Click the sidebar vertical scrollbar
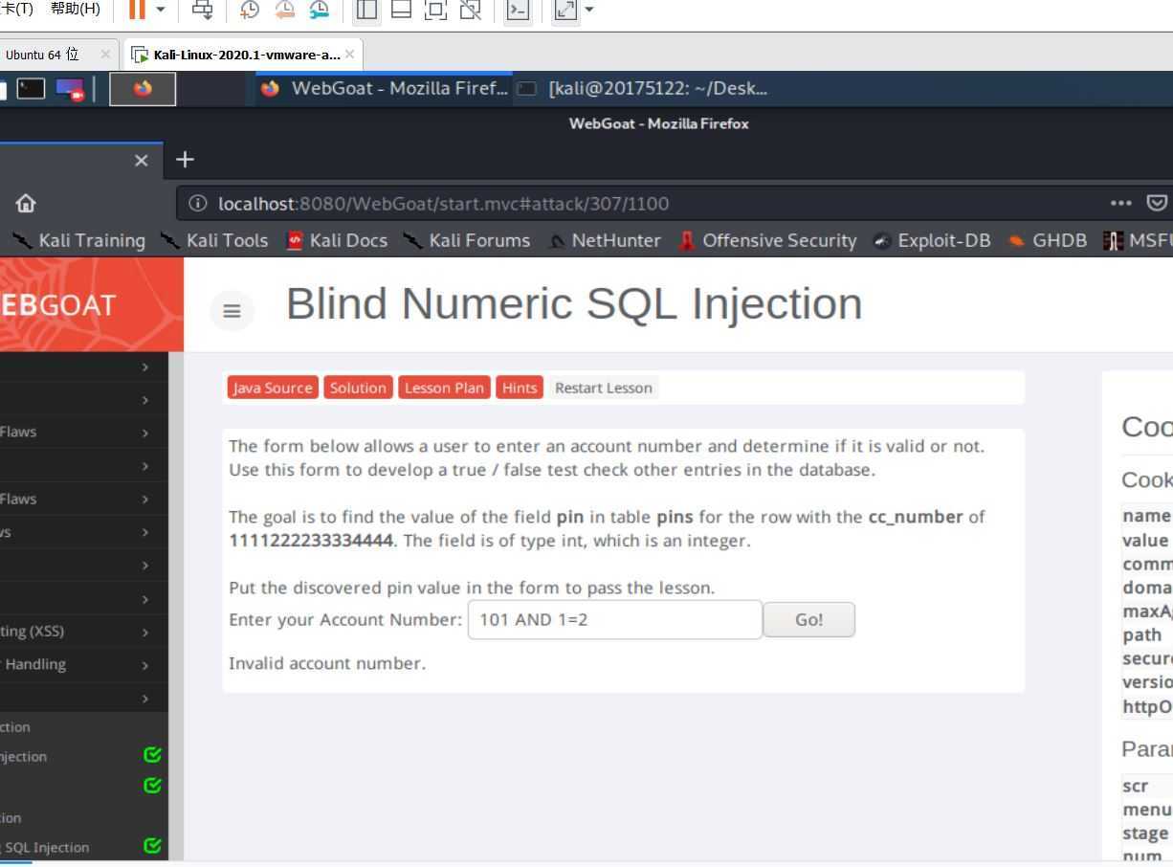1173x867 pixels. point(176,606)
